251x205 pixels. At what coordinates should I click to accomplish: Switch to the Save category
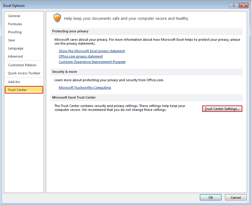(x=11, y=40)
